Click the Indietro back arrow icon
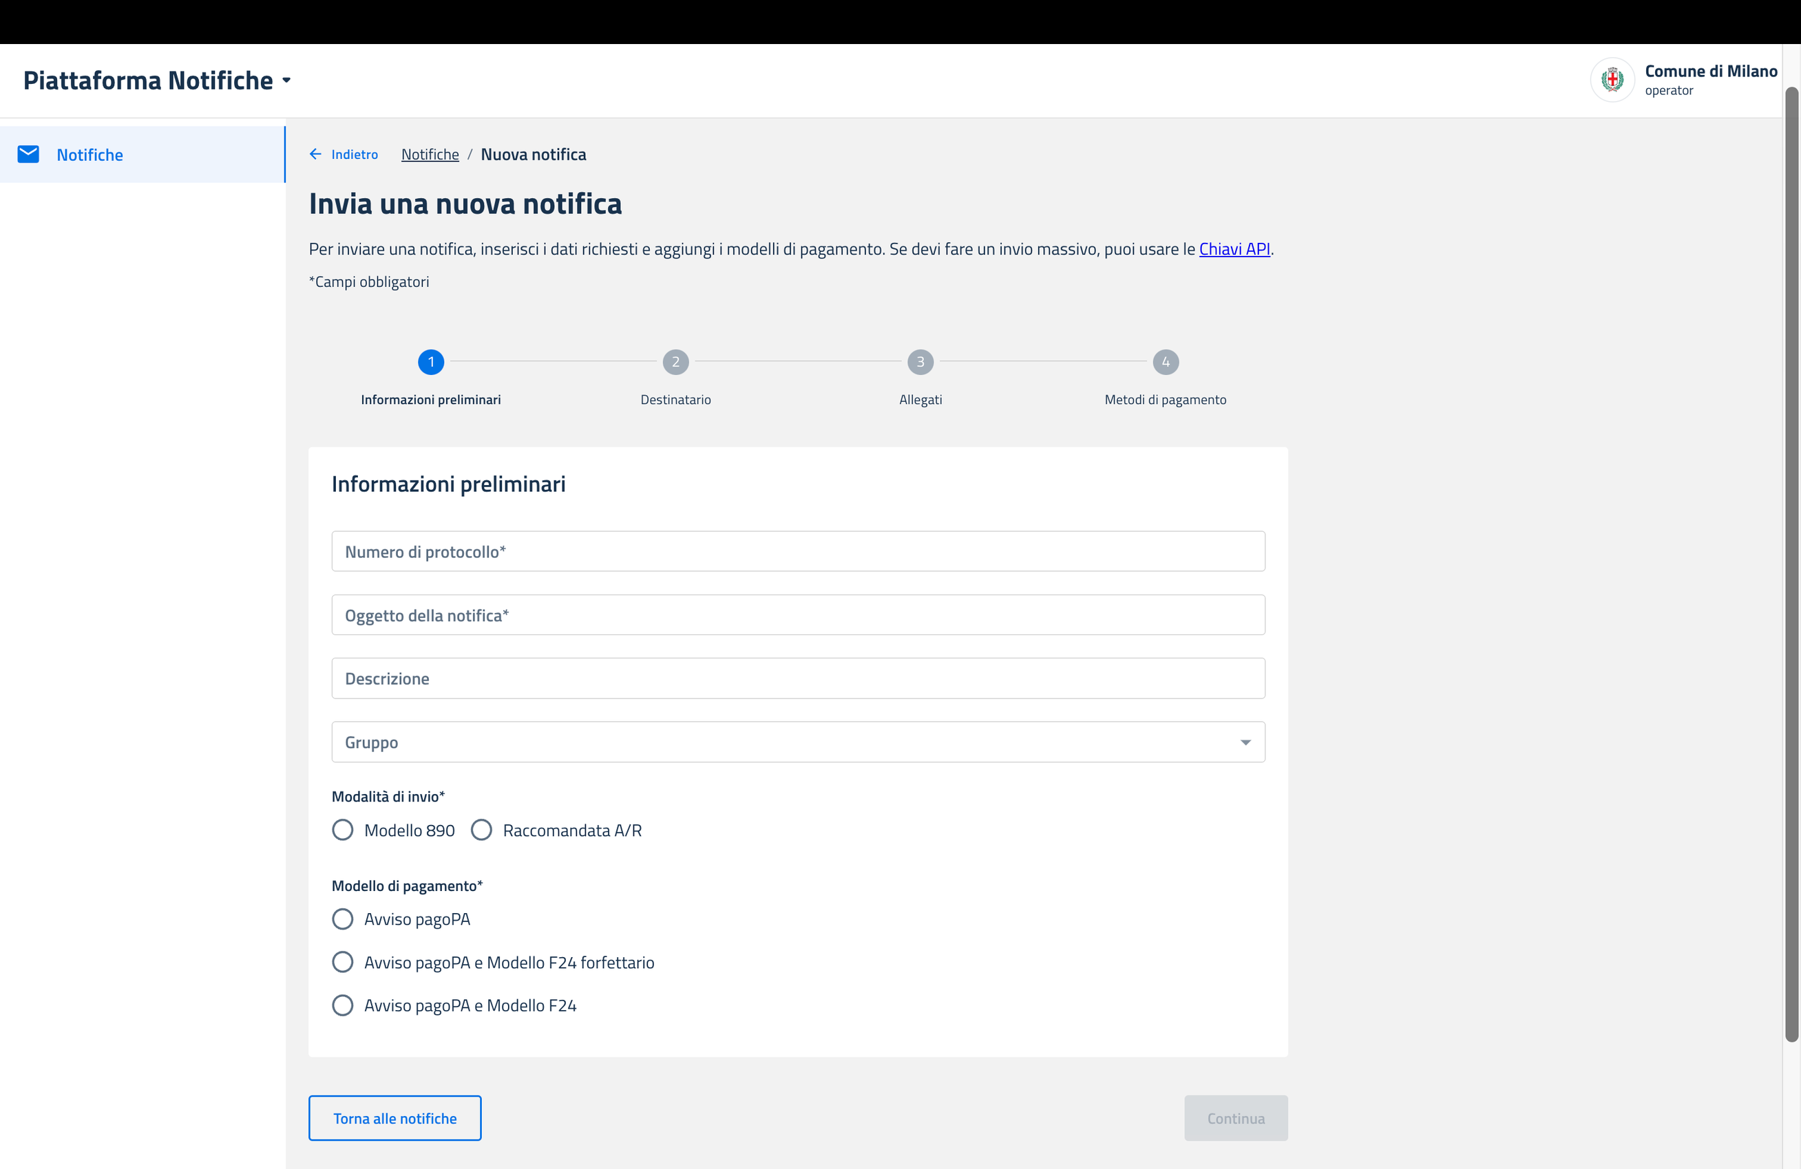The height and width of the screenshot is (1169, 1801). tap(315, 154)
